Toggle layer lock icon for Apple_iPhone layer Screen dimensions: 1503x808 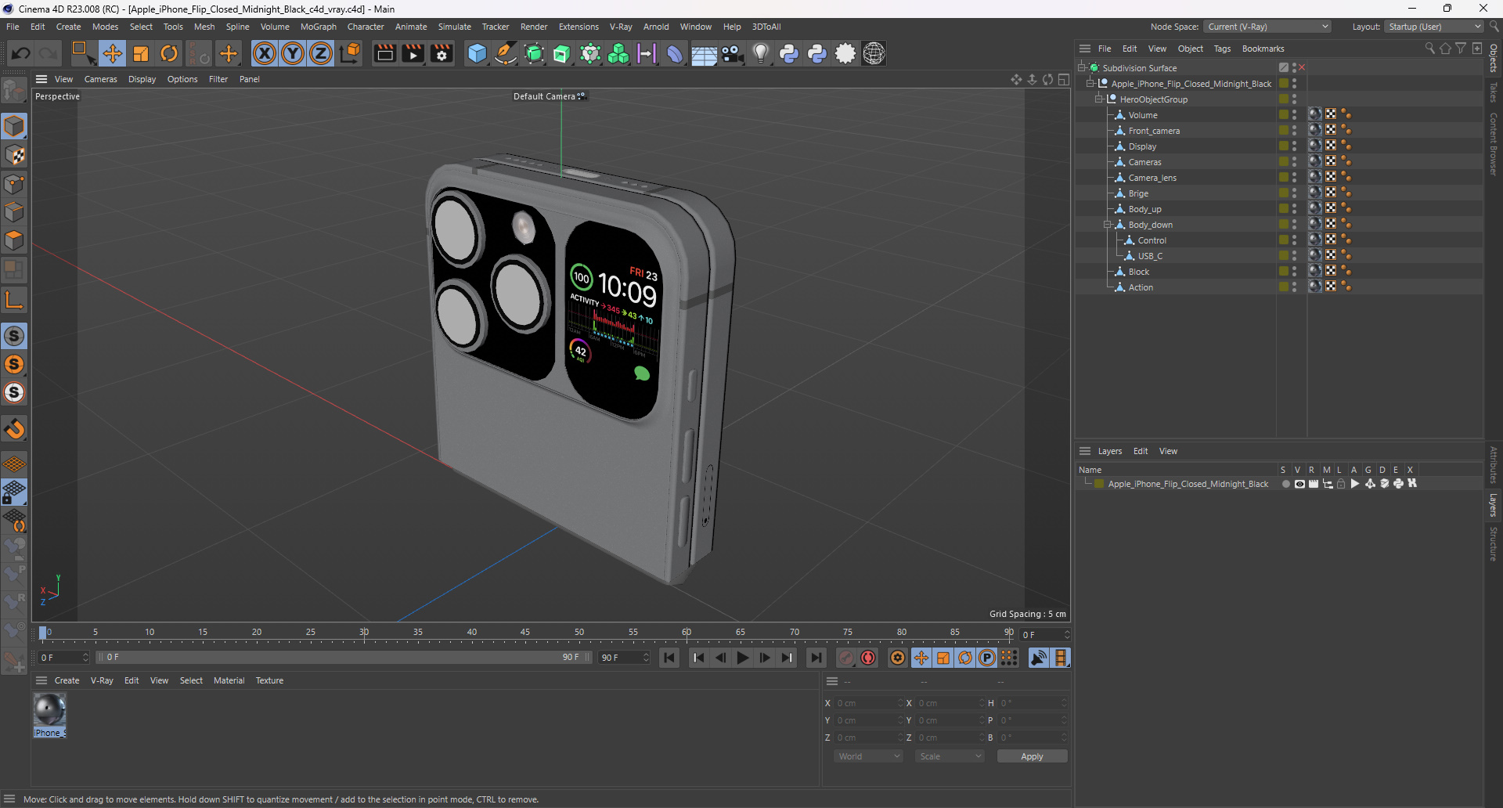click(1341, 484)
